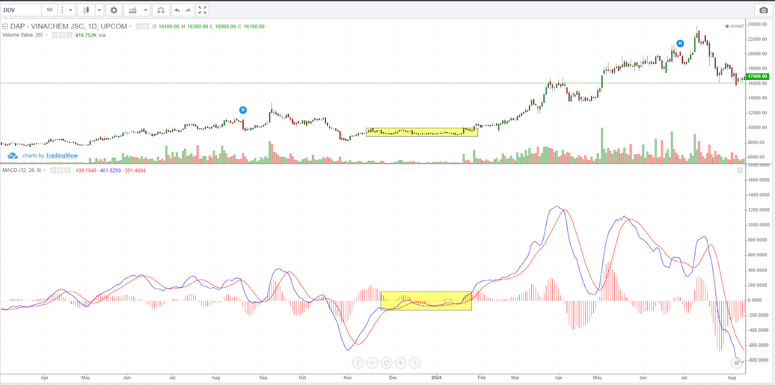The image size is (775, 385).
Task: Click the High value 16300.00 in legend
Action: pyautogui.click(x=198, y=27)
